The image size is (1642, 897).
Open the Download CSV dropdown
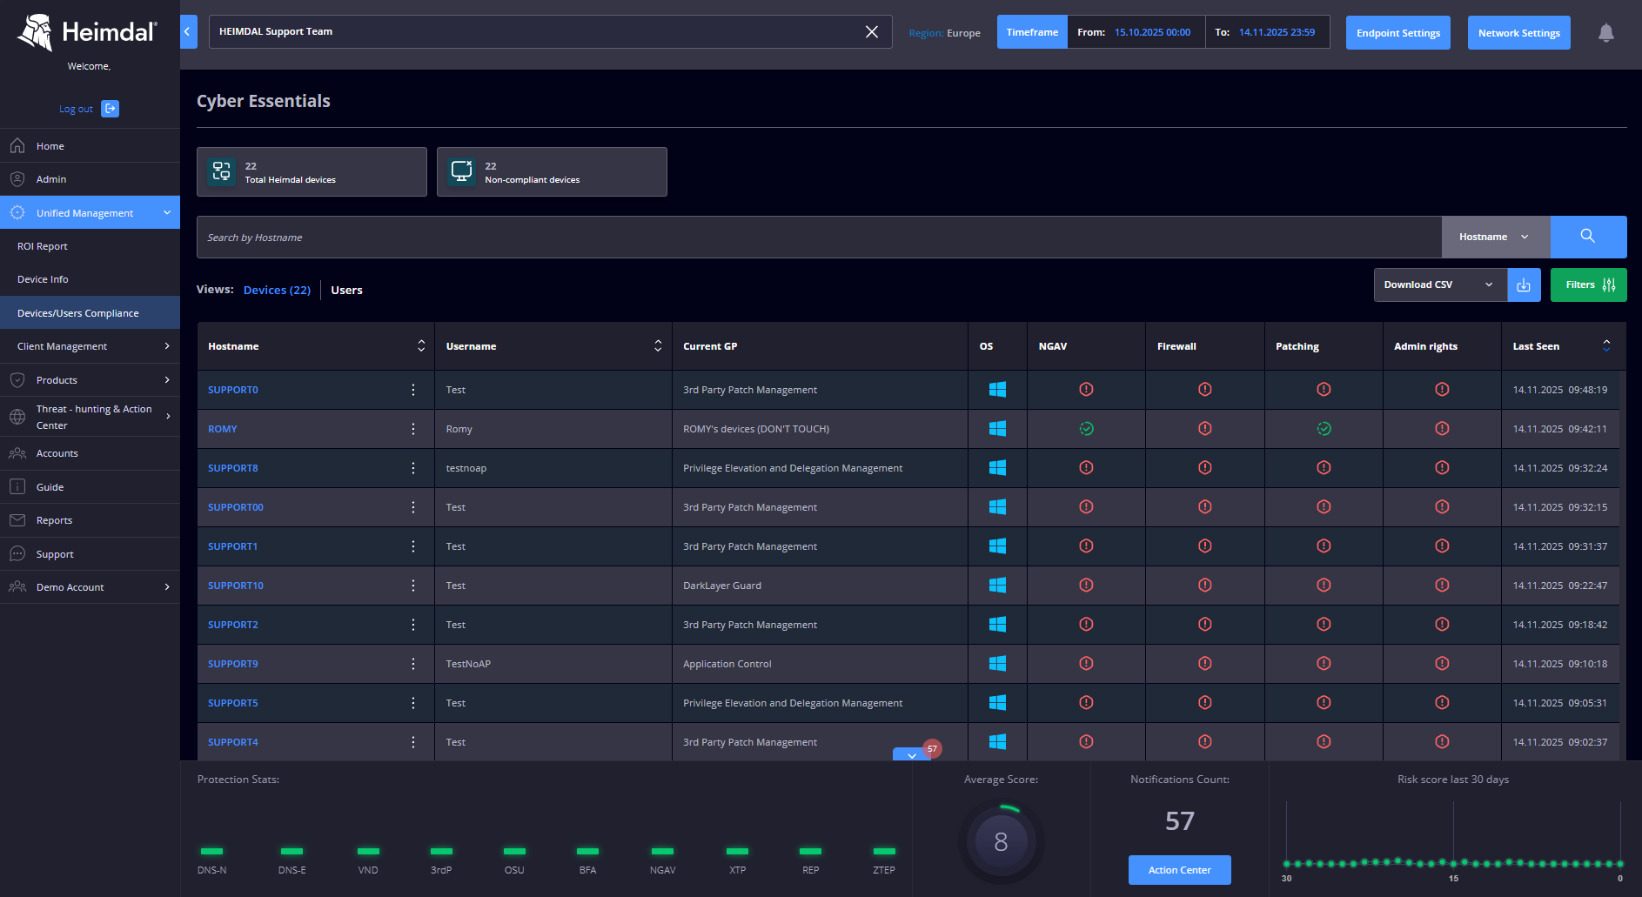(x=1440, y=284)
